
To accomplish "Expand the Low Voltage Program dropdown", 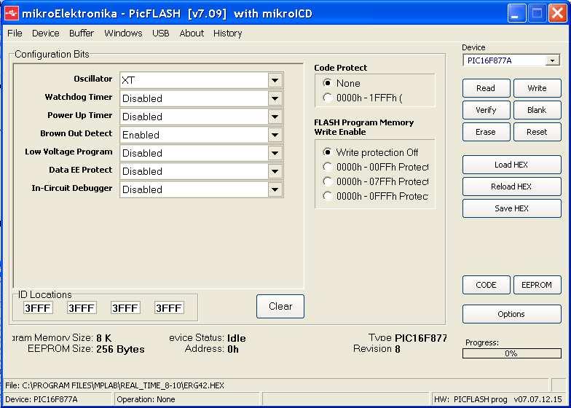I will click(x=275, y=153).
